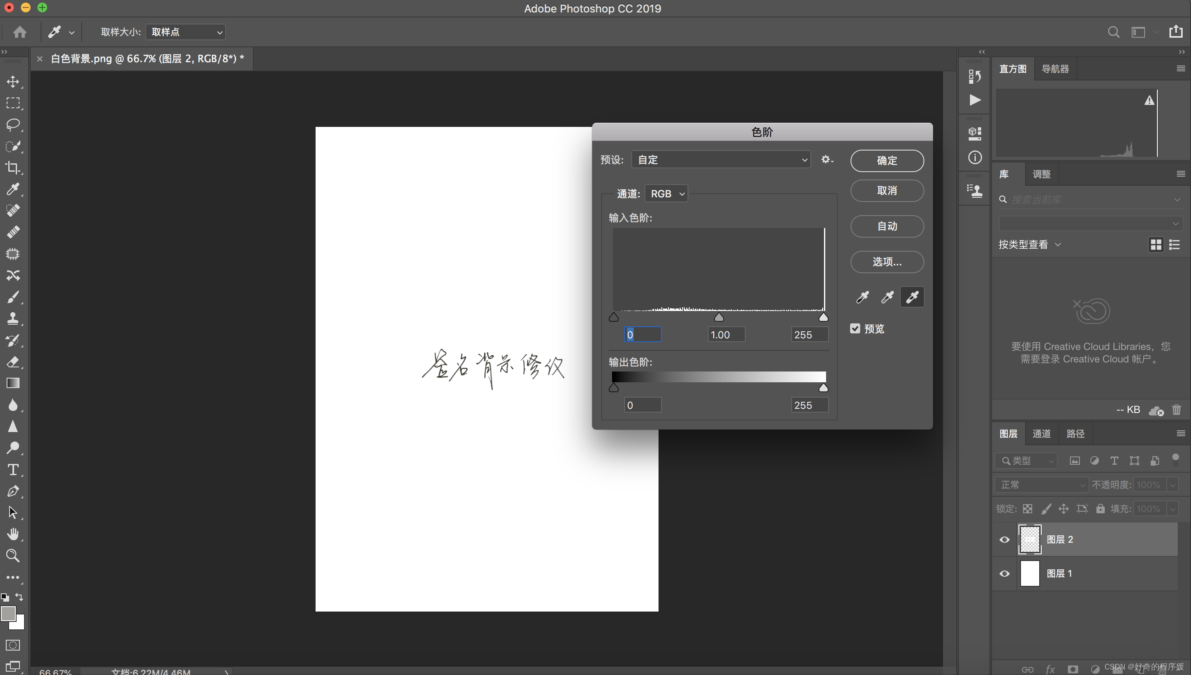Select the Crop tool
This screenshot has height=675, width=1191.
click(12, 168)
